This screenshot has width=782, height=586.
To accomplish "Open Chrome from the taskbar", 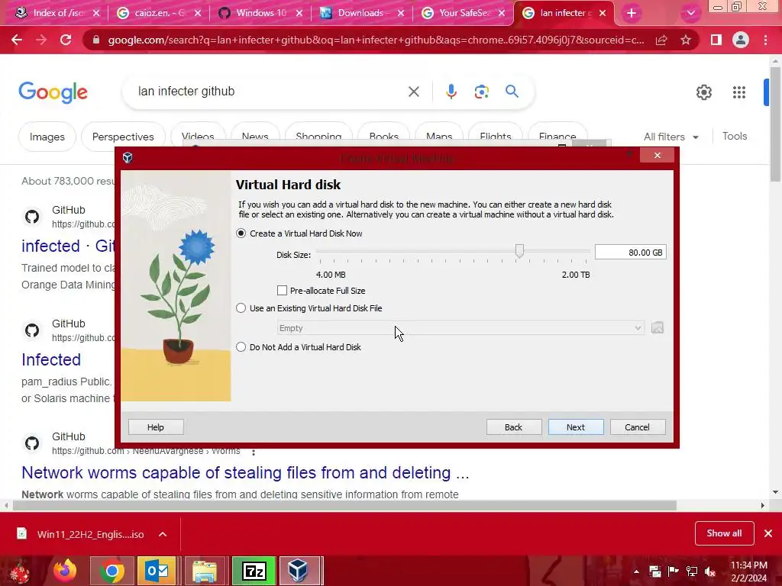I will 112,571.
